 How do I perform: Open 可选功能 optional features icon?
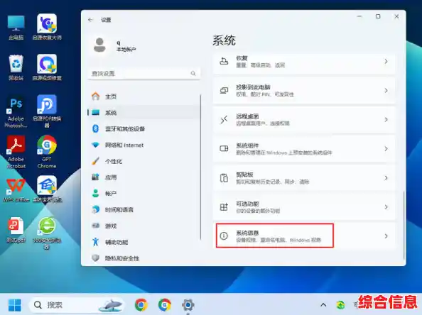[224, 207]
